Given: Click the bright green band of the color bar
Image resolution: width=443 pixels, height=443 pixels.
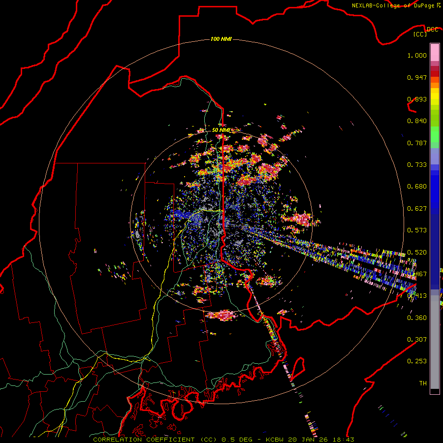Looking at the screenshot, I should (x=435, y=134).
